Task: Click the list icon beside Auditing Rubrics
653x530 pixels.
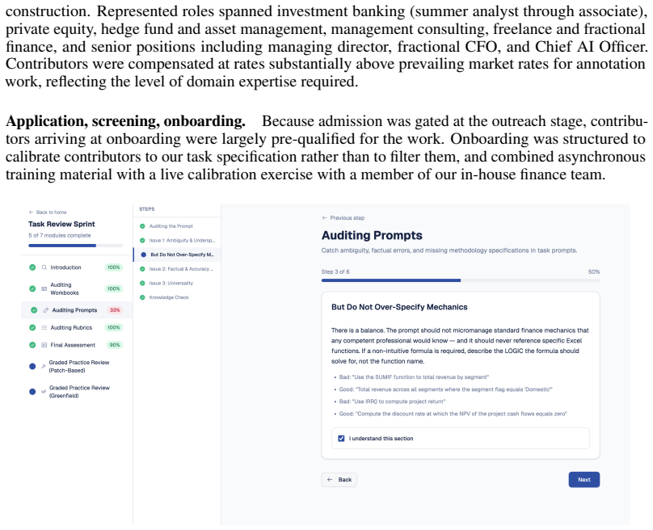Action: 44,328
